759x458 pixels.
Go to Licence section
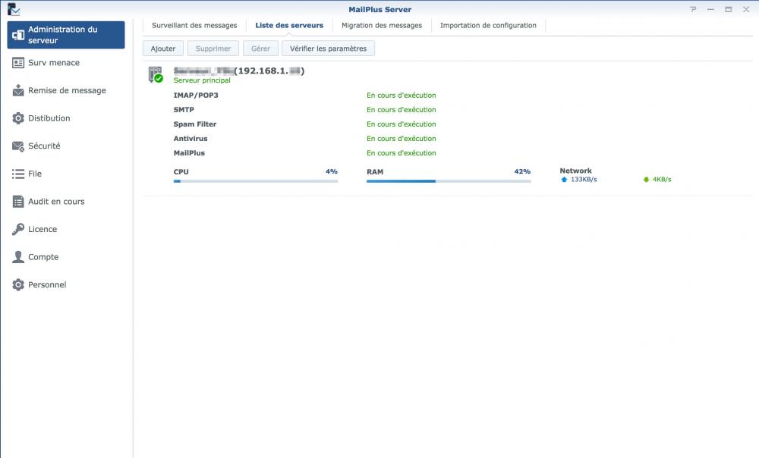66,229
